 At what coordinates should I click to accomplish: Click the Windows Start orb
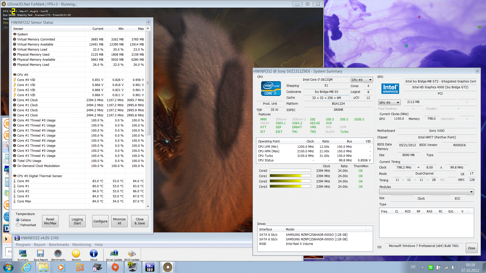[8, 267]
